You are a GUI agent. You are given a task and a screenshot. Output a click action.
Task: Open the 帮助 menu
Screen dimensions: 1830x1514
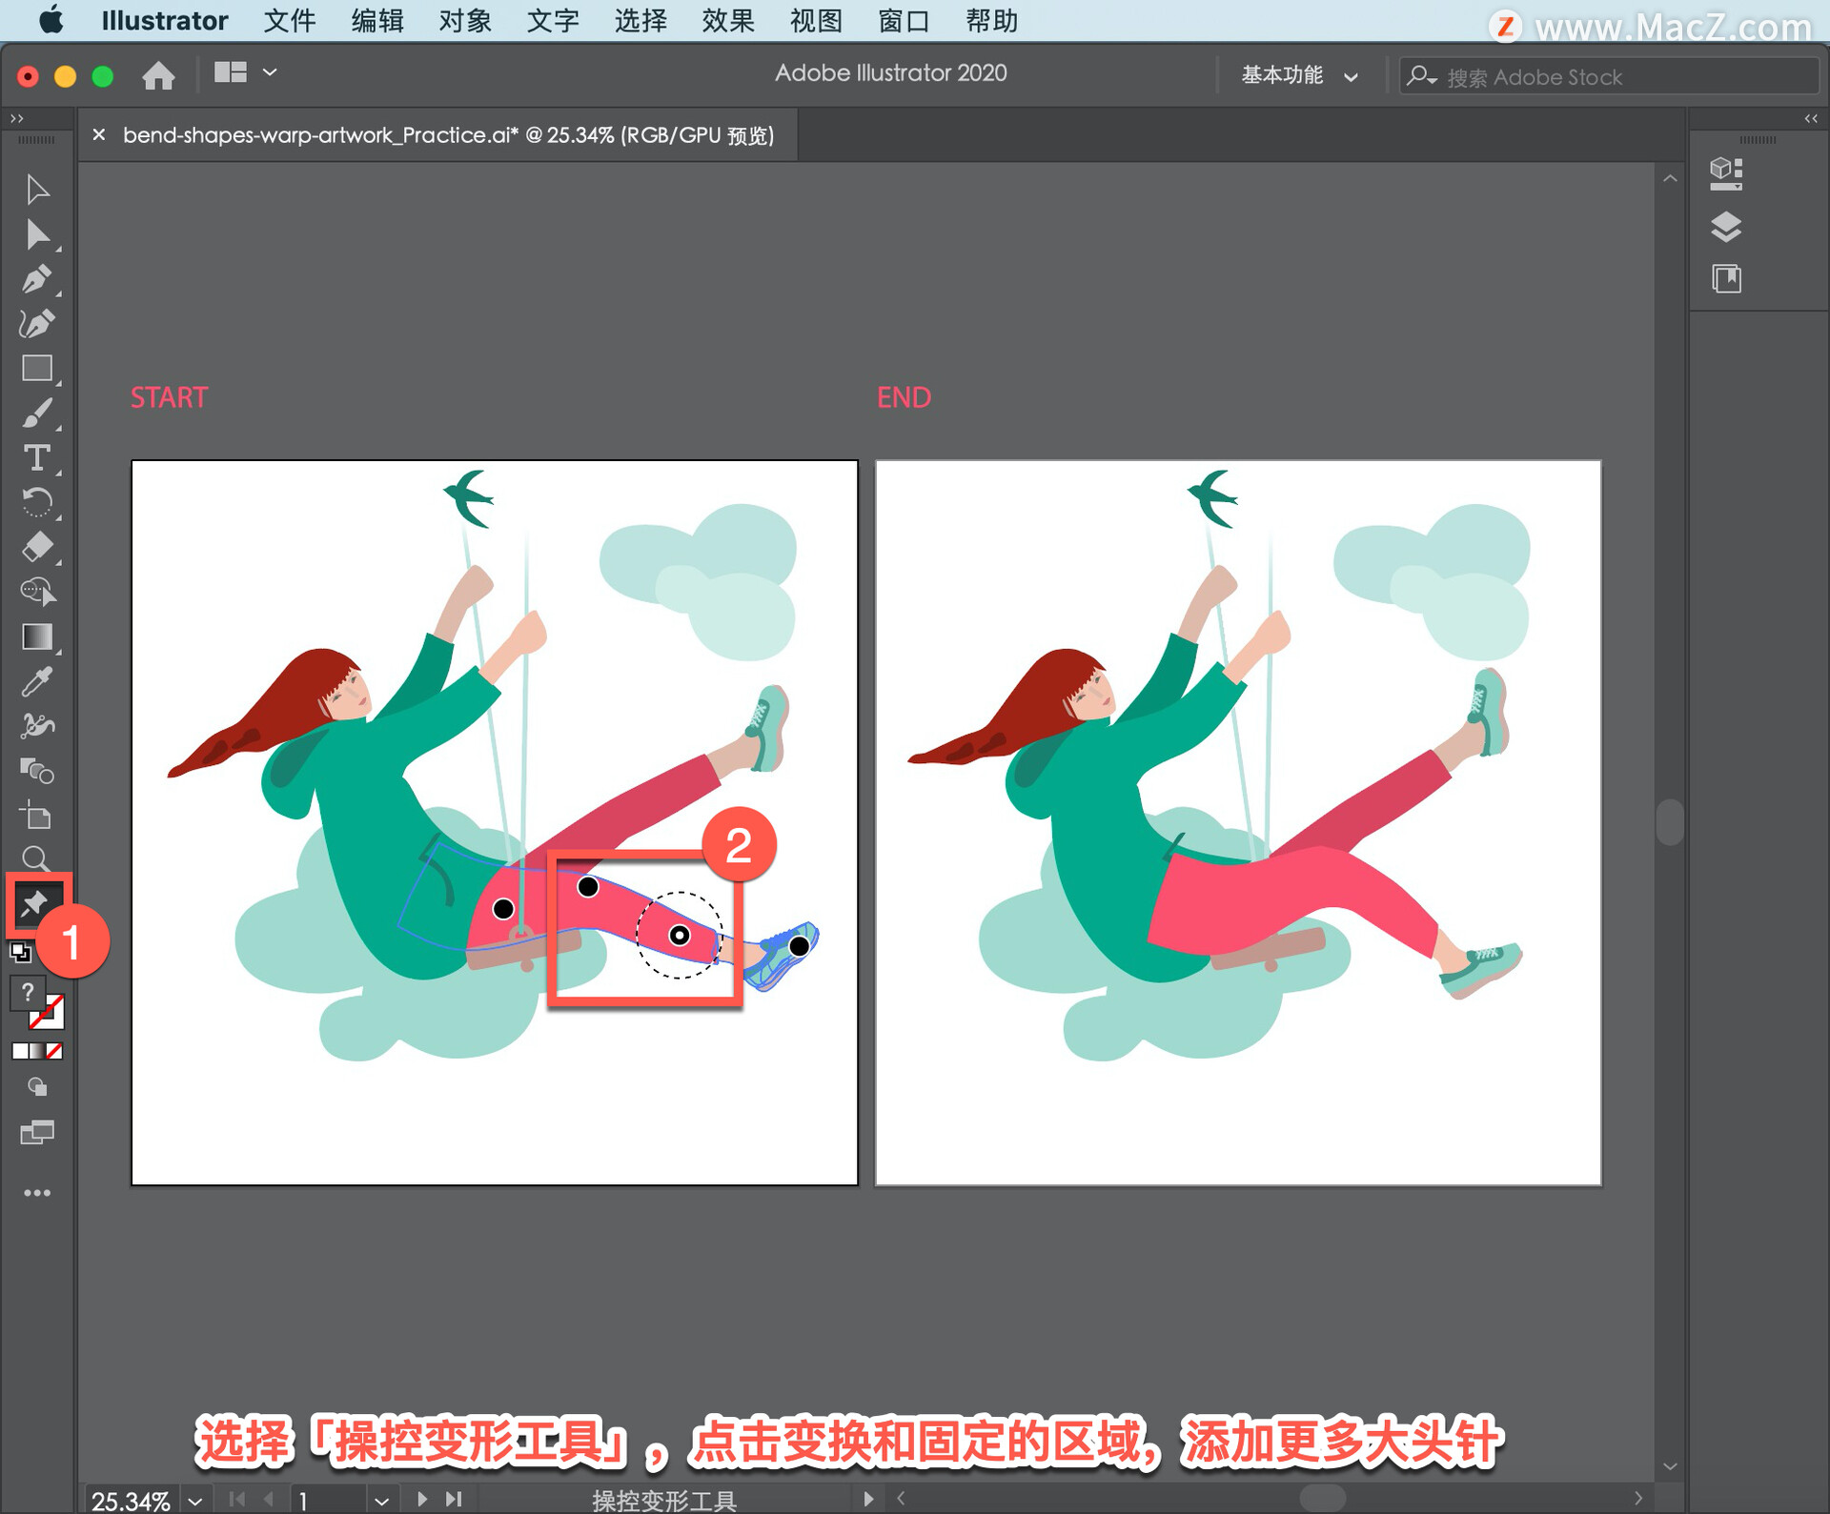pos(991,20)
